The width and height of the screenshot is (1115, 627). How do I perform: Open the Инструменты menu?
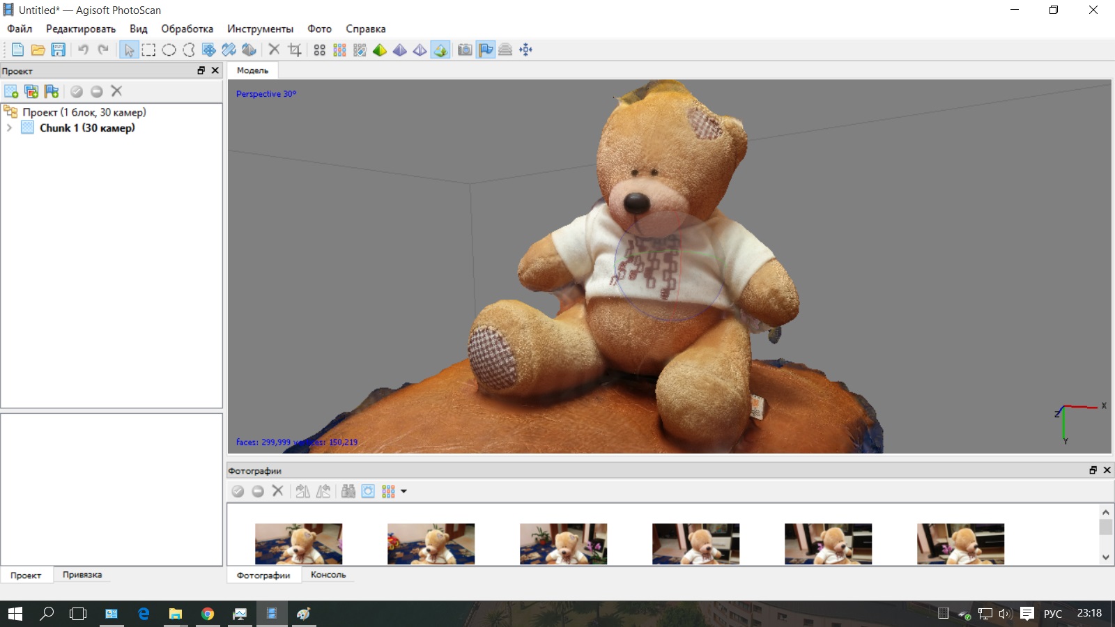pos(260,29)
